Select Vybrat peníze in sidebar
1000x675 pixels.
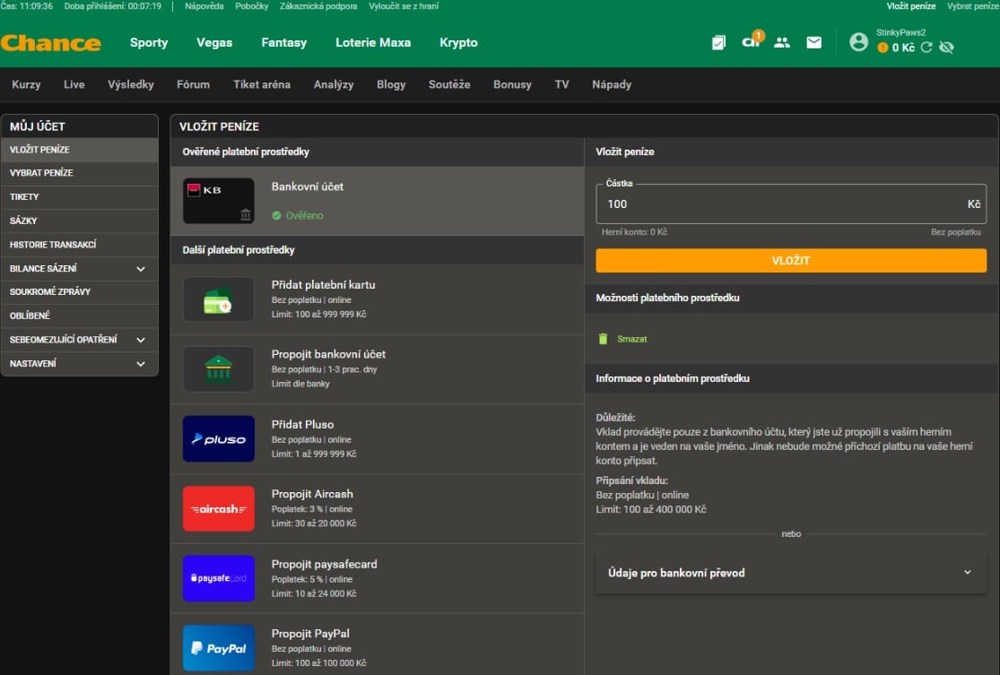point(80,173)
